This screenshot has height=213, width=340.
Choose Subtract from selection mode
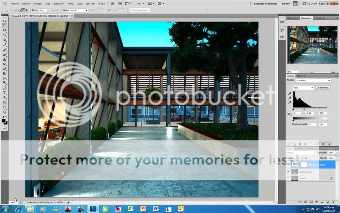pos(23,10)
